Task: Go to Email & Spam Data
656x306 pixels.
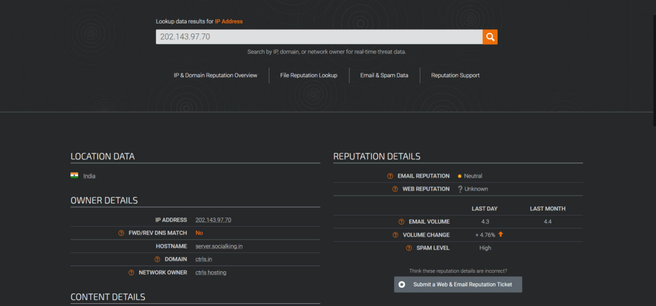Action: click(384, 75)
